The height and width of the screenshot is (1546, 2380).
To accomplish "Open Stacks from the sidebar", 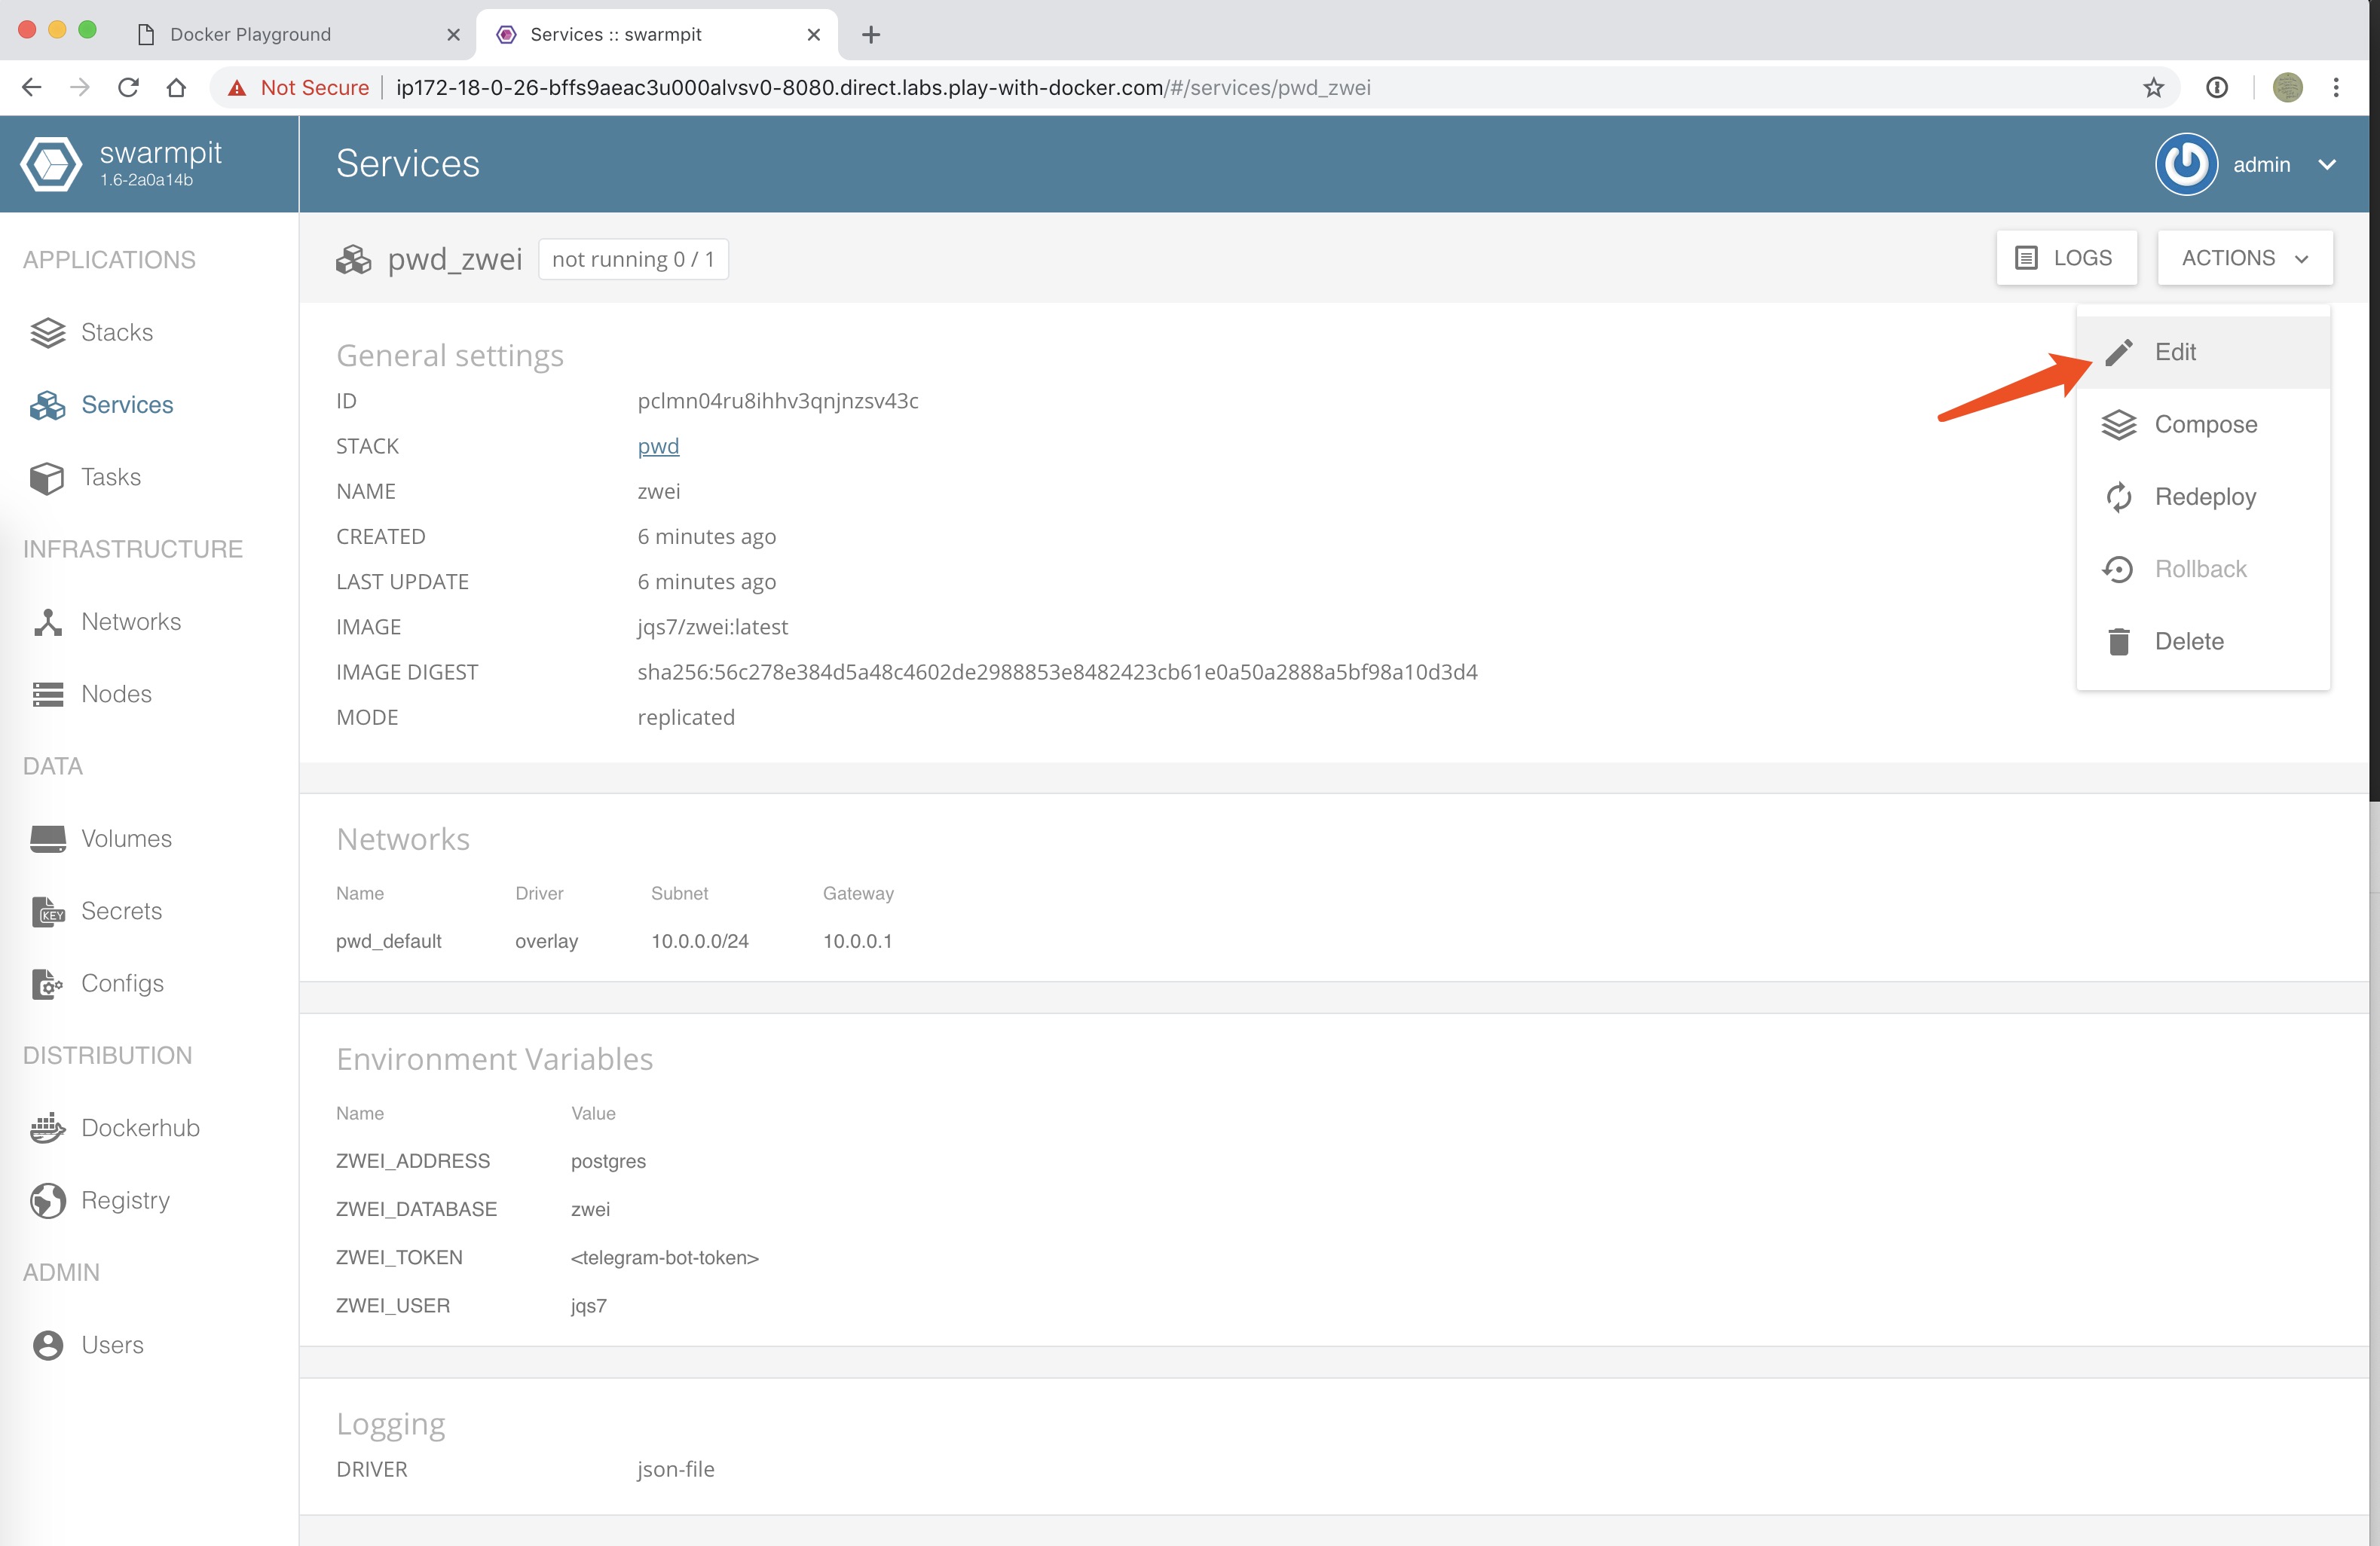I will point(116,332).
